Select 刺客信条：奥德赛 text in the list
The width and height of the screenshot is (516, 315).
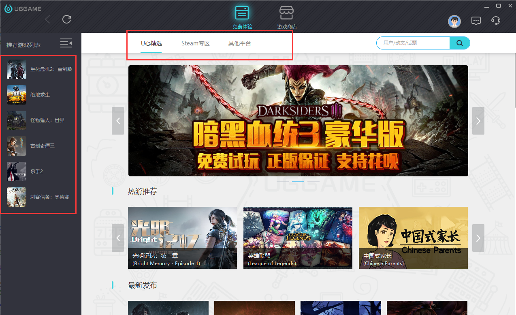(x=50, y=197)
